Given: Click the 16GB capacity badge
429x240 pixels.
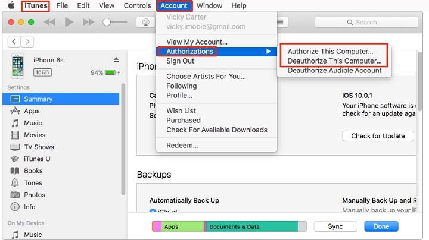Looking at the screenshot, I should [x=42, y=72].
